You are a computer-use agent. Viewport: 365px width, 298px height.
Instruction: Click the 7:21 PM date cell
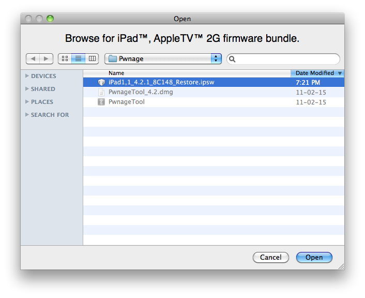coord(308,82)
